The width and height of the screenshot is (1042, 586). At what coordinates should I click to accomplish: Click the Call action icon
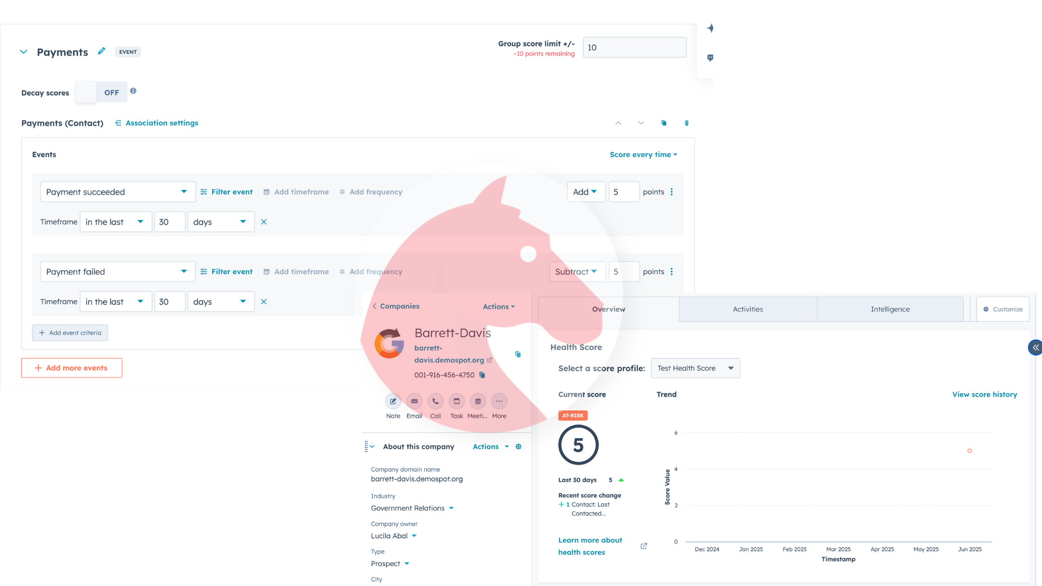(435, 401)
